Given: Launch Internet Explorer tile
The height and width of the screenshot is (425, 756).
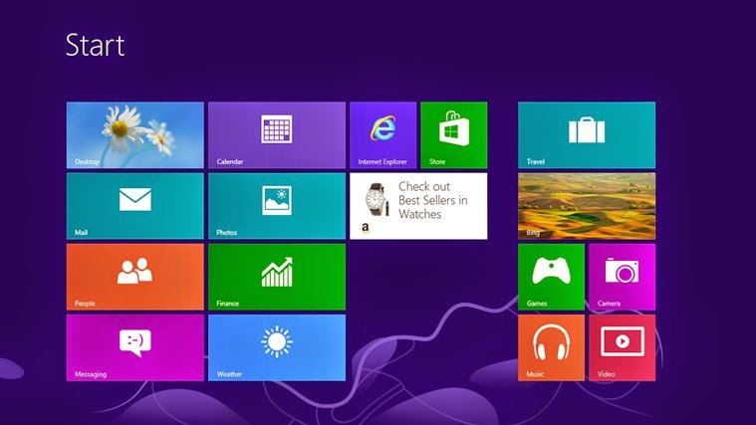Looking at the screenshot, I should click(x=382, y=135).
